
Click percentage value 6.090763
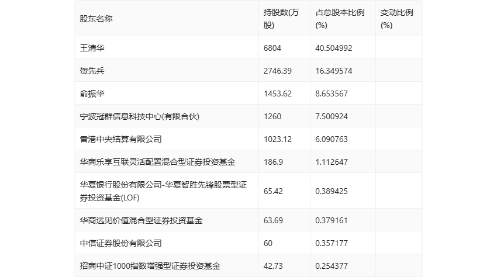coord(332,140)
